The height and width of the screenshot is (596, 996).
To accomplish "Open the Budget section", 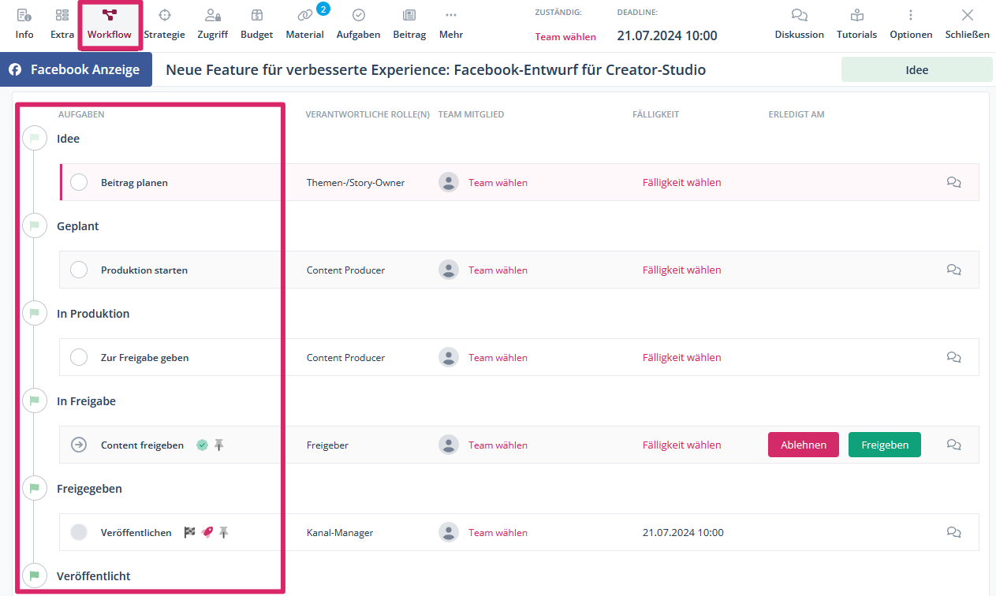I will tap(256, 24).
